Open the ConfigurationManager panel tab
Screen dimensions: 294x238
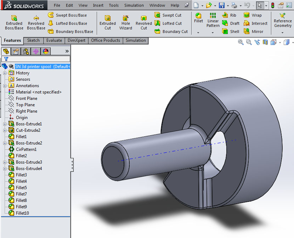(26, 51)
